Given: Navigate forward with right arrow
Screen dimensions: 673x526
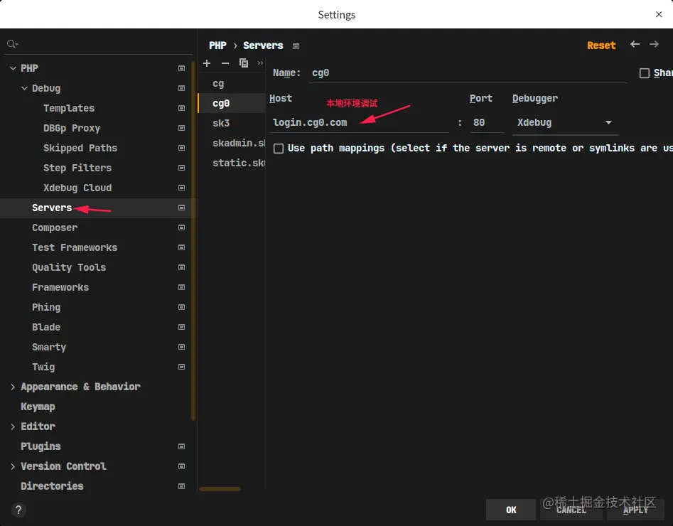Looking at the screenshot, I should point(654,44).
